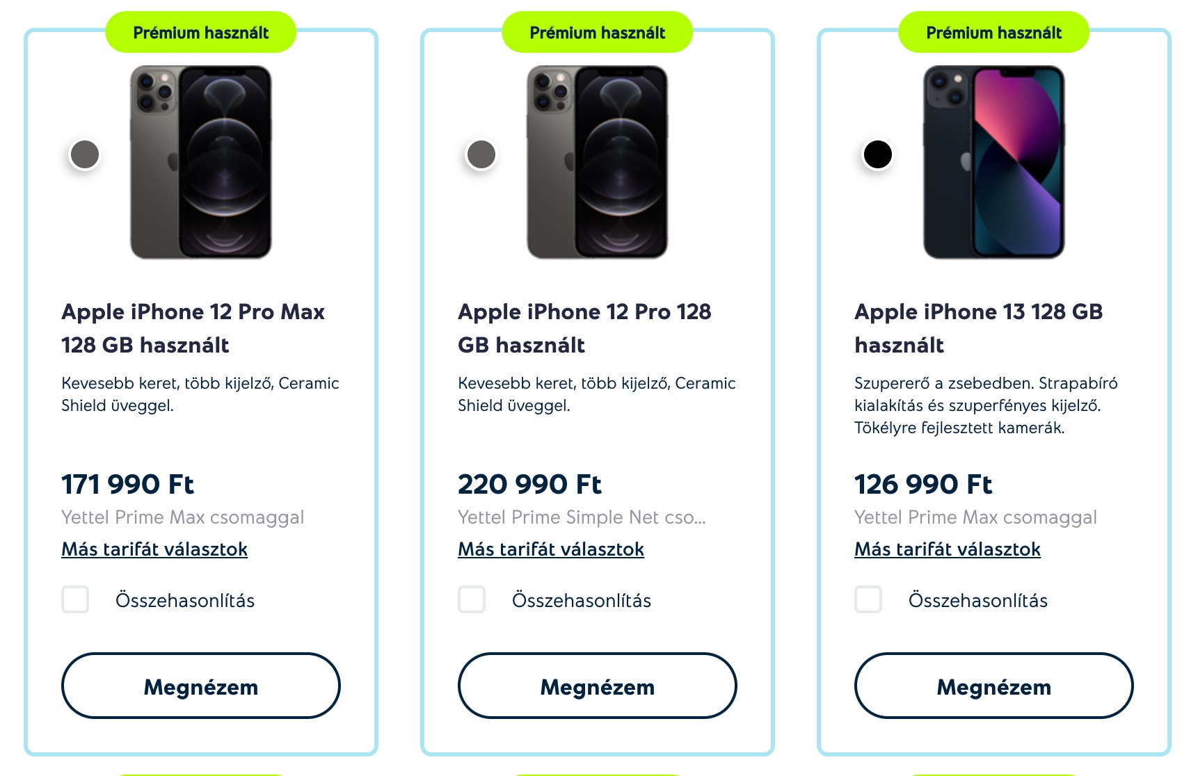This screenshot has width=1198, height=776.
Task: Click Prémium használt badge on iPhone 12 Pro Max card
Action: (201, 33)
